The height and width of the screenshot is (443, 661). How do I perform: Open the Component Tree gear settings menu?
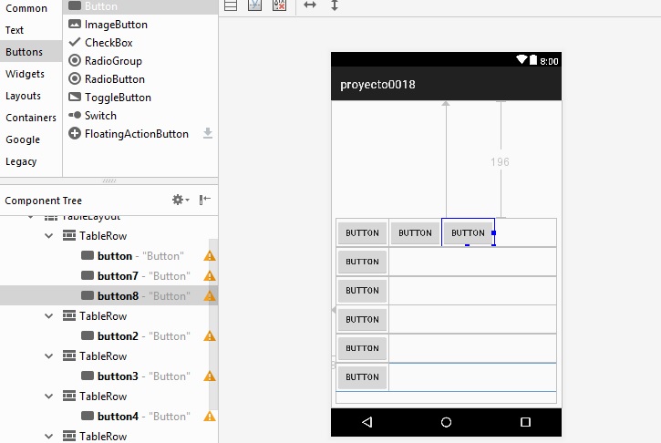click(180, 201)
